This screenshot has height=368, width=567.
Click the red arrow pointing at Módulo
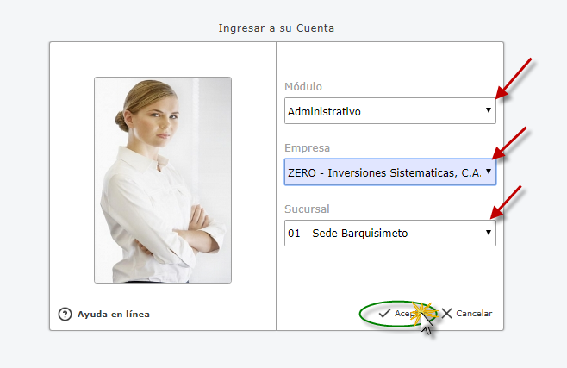[x=514, y=78]
